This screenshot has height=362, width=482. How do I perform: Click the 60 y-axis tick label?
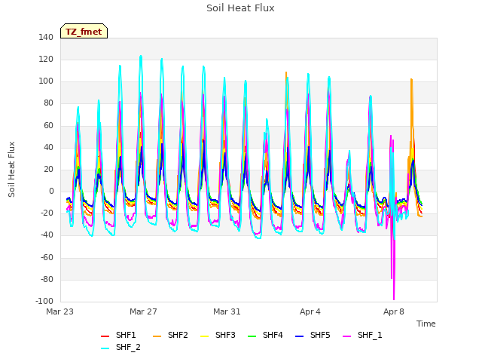[48, 125]
